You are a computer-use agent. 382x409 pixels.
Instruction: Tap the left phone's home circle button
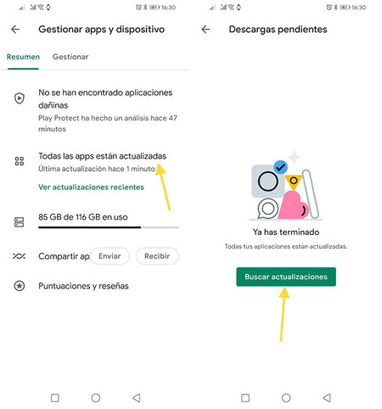tap(96, 398)
